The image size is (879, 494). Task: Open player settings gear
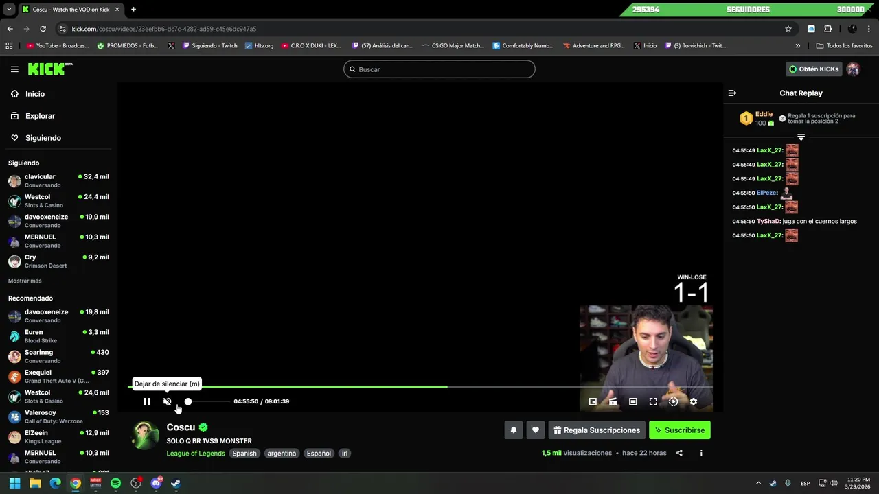694,401
